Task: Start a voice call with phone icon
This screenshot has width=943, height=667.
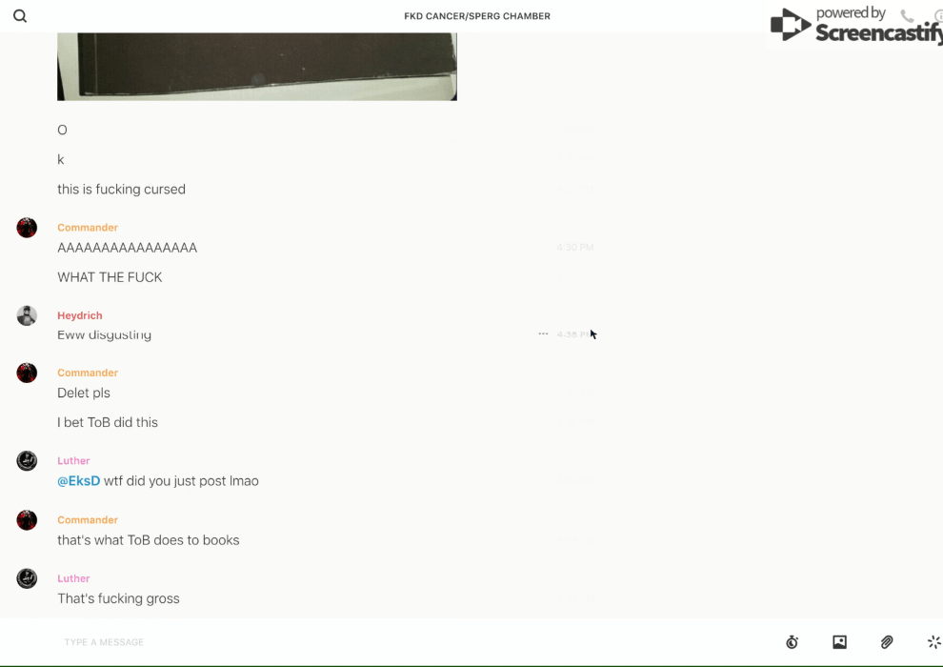Action: click(907, 15)
